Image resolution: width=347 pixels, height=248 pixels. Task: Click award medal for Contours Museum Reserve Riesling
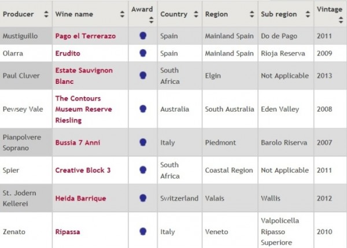click(143, 109)
